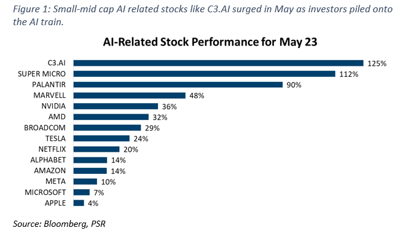Image resolution: width=403 pixels, height=236 pixels.
Task: Click the Source: Bloomberg, PSR text
Action: 59,224
